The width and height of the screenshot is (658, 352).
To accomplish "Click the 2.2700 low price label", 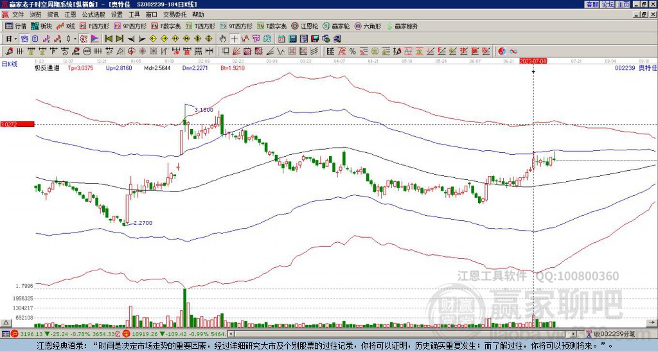I will coord(143,223).
